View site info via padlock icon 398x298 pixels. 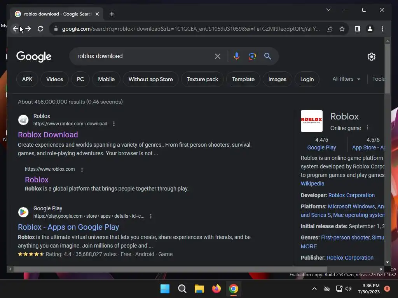56,29
